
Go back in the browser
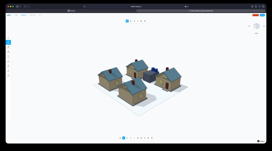coord(25,7)
